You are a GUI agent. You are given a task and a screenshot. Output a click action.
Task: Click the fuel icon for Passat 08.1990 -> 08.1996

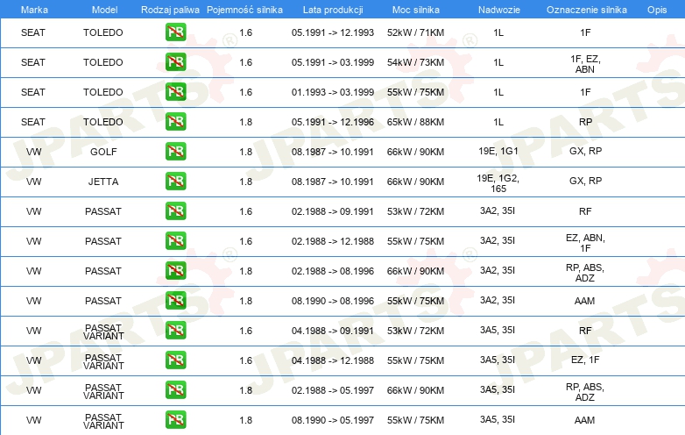[x=175, y=300]
